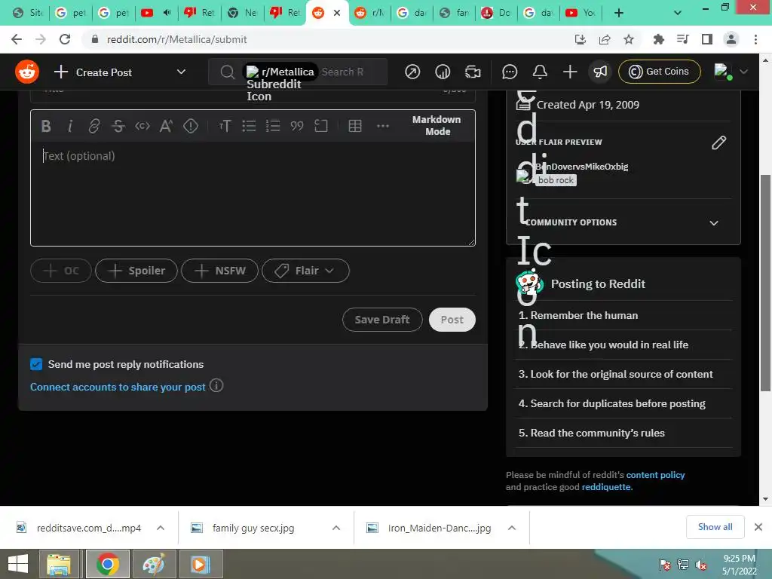
Task: Open the notifications bell
Action: point(540,72)
